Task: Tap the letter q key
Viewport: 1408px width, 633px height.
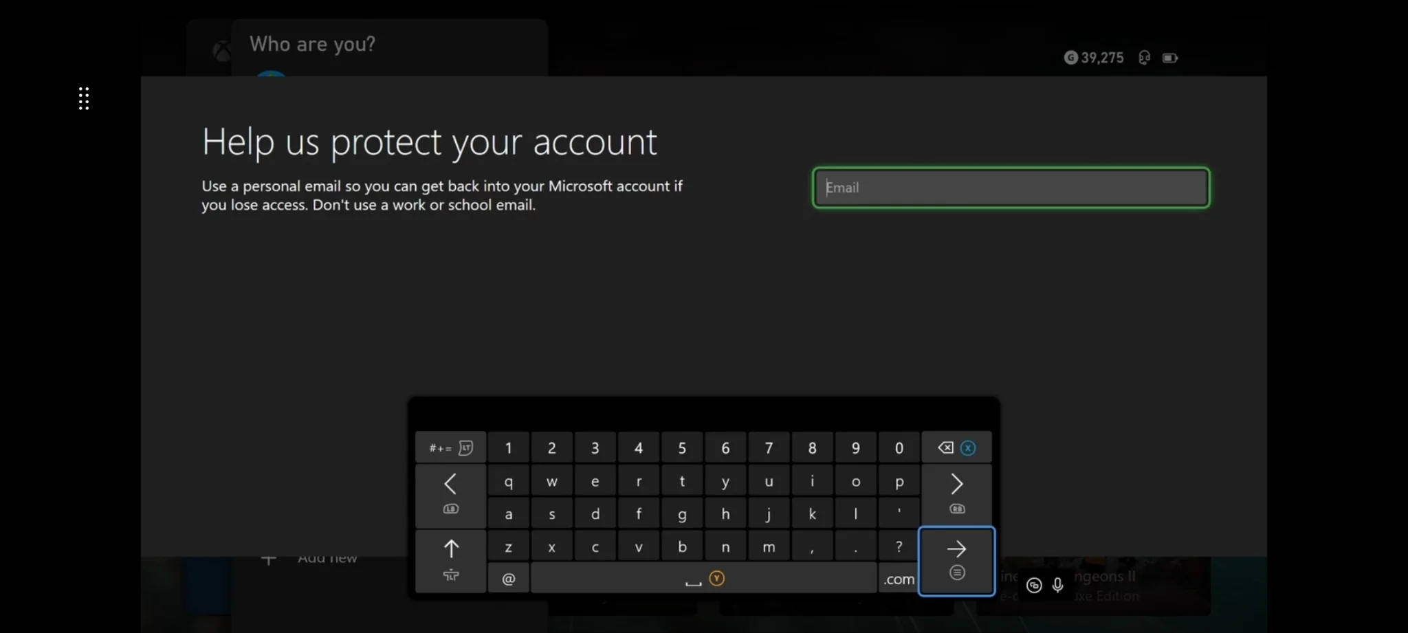Action: click(508, 480)
